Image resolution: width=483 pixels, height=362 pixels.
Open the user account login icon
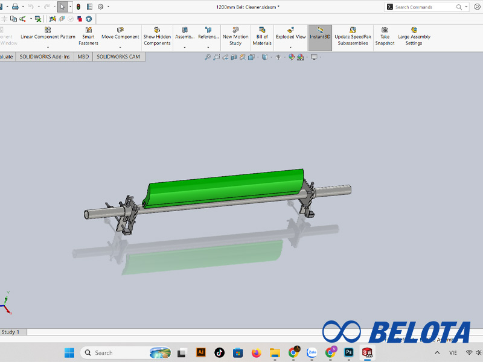(x=477, y=7)
